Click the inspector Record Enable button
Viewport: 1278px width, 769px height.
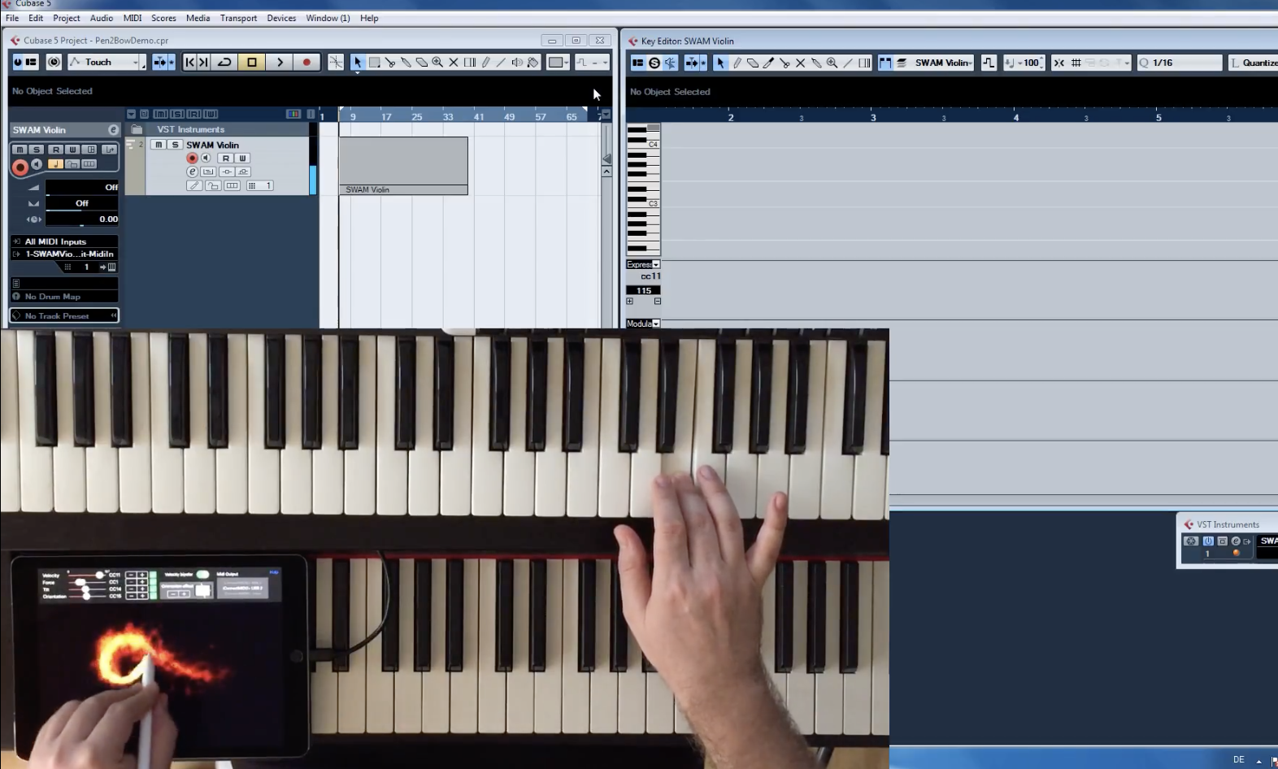pyautogui.click(x=20, y=167)
